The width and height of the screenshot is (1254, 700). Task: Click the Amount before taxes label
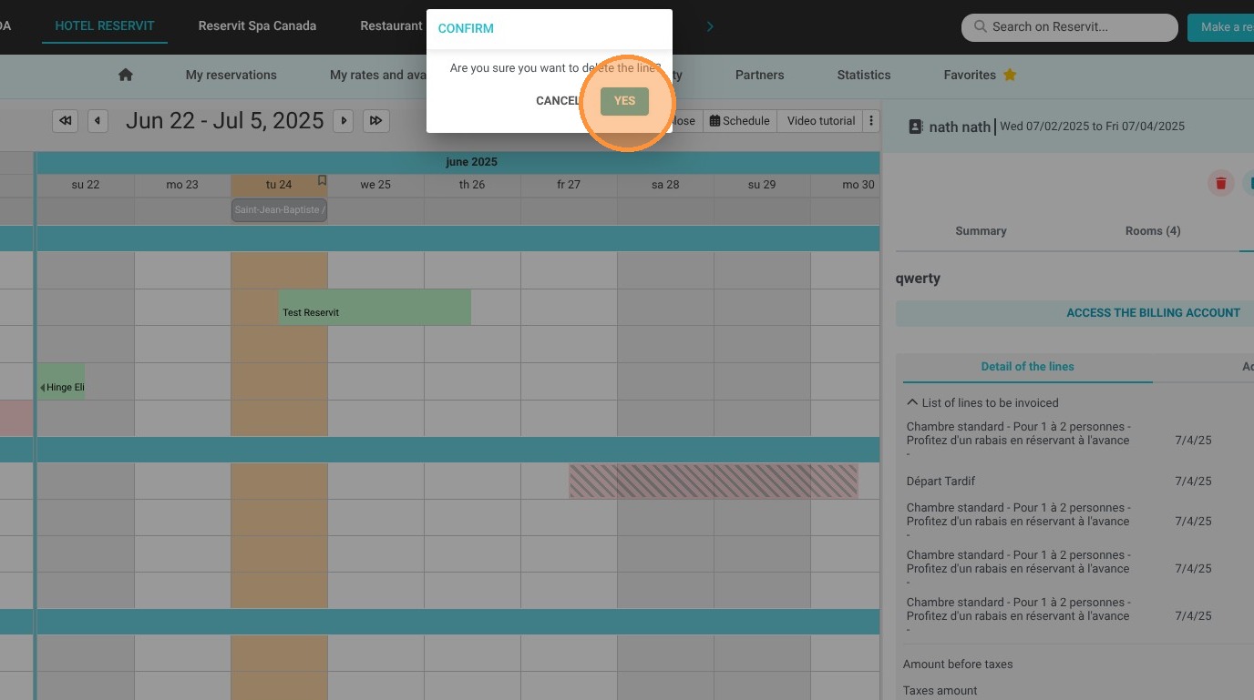point(958,664)
